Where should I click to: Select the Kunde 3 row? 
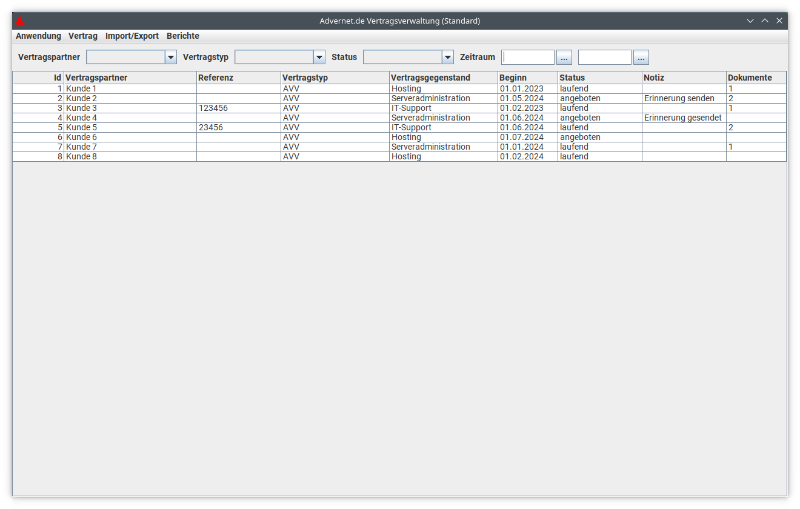[399, 108]
